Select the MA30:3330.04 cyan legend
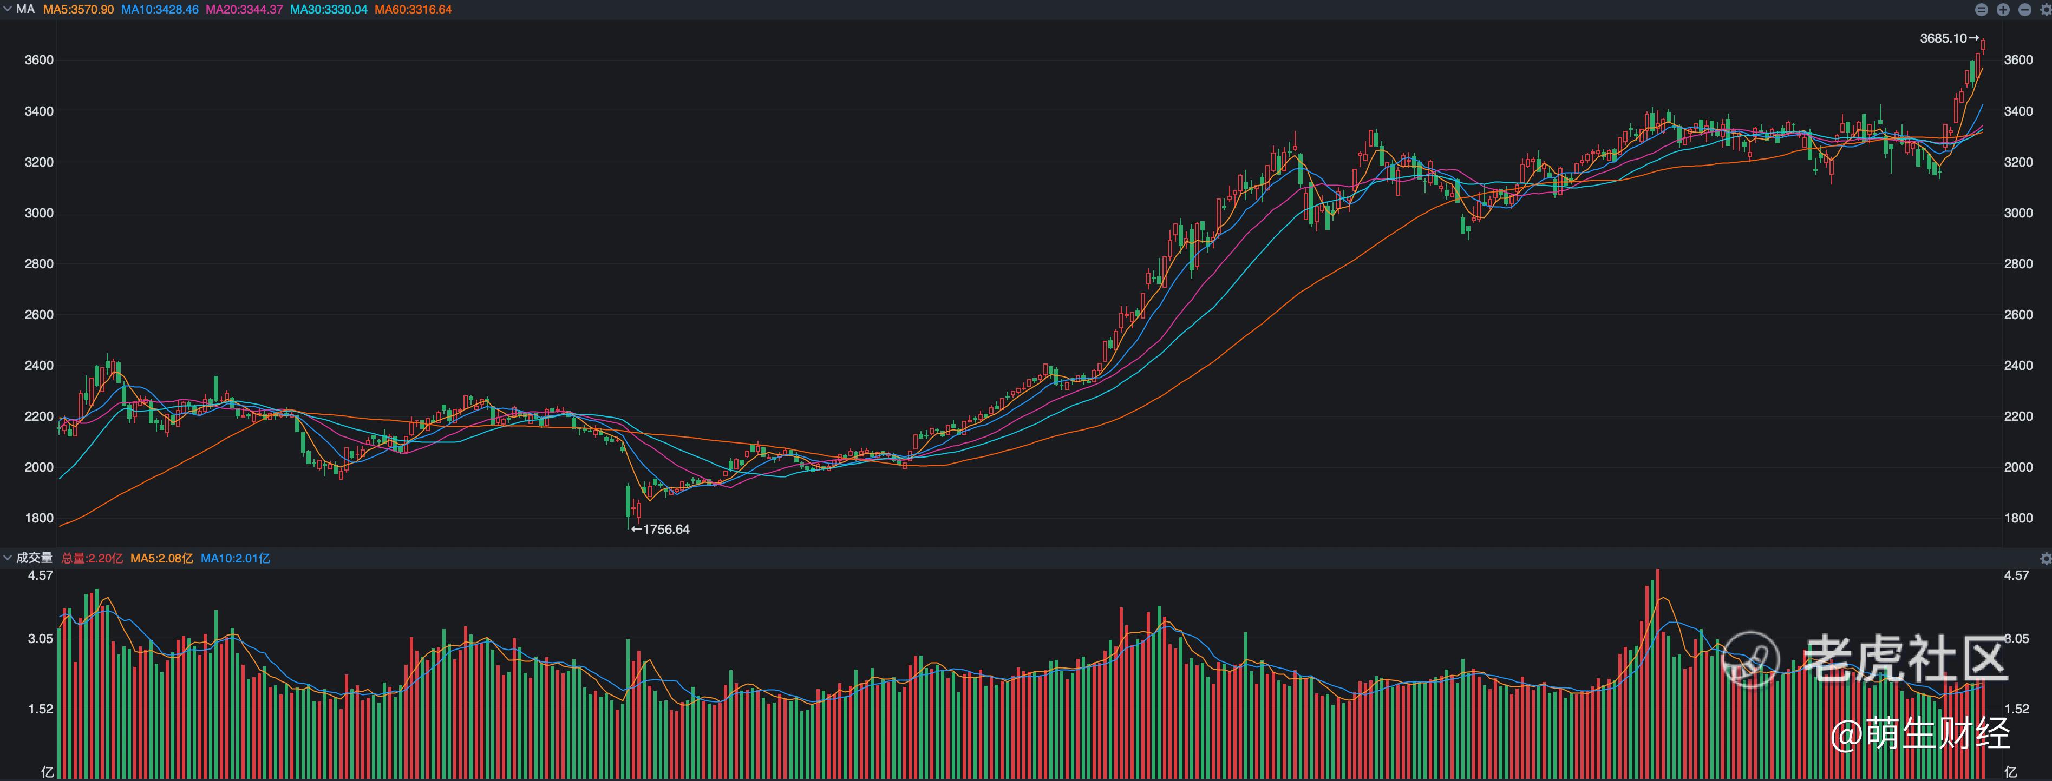Viewport: 2052px width, 781px height. pyautogui.click(x=328, y=10)
